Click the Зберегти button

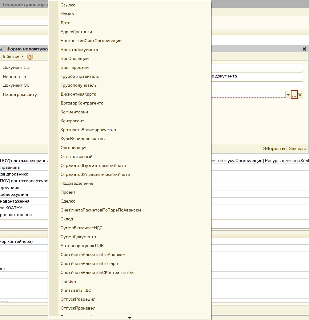(274, 148)
